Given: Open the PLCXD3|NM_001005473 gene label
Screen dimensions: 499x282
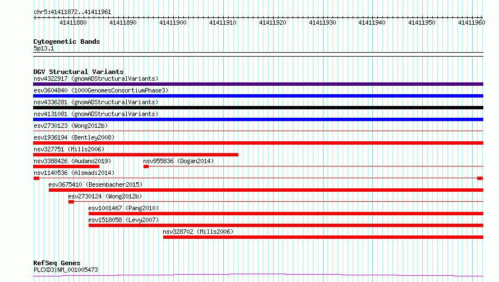Looking at the screenshot, I should click(x=66, y=270).
